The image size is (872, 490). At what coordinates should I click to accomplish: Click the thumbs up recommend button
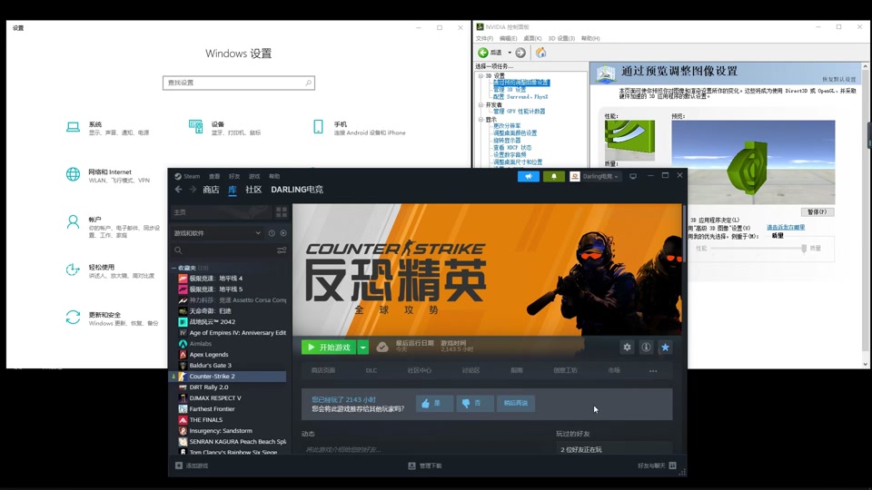point(434,403)
